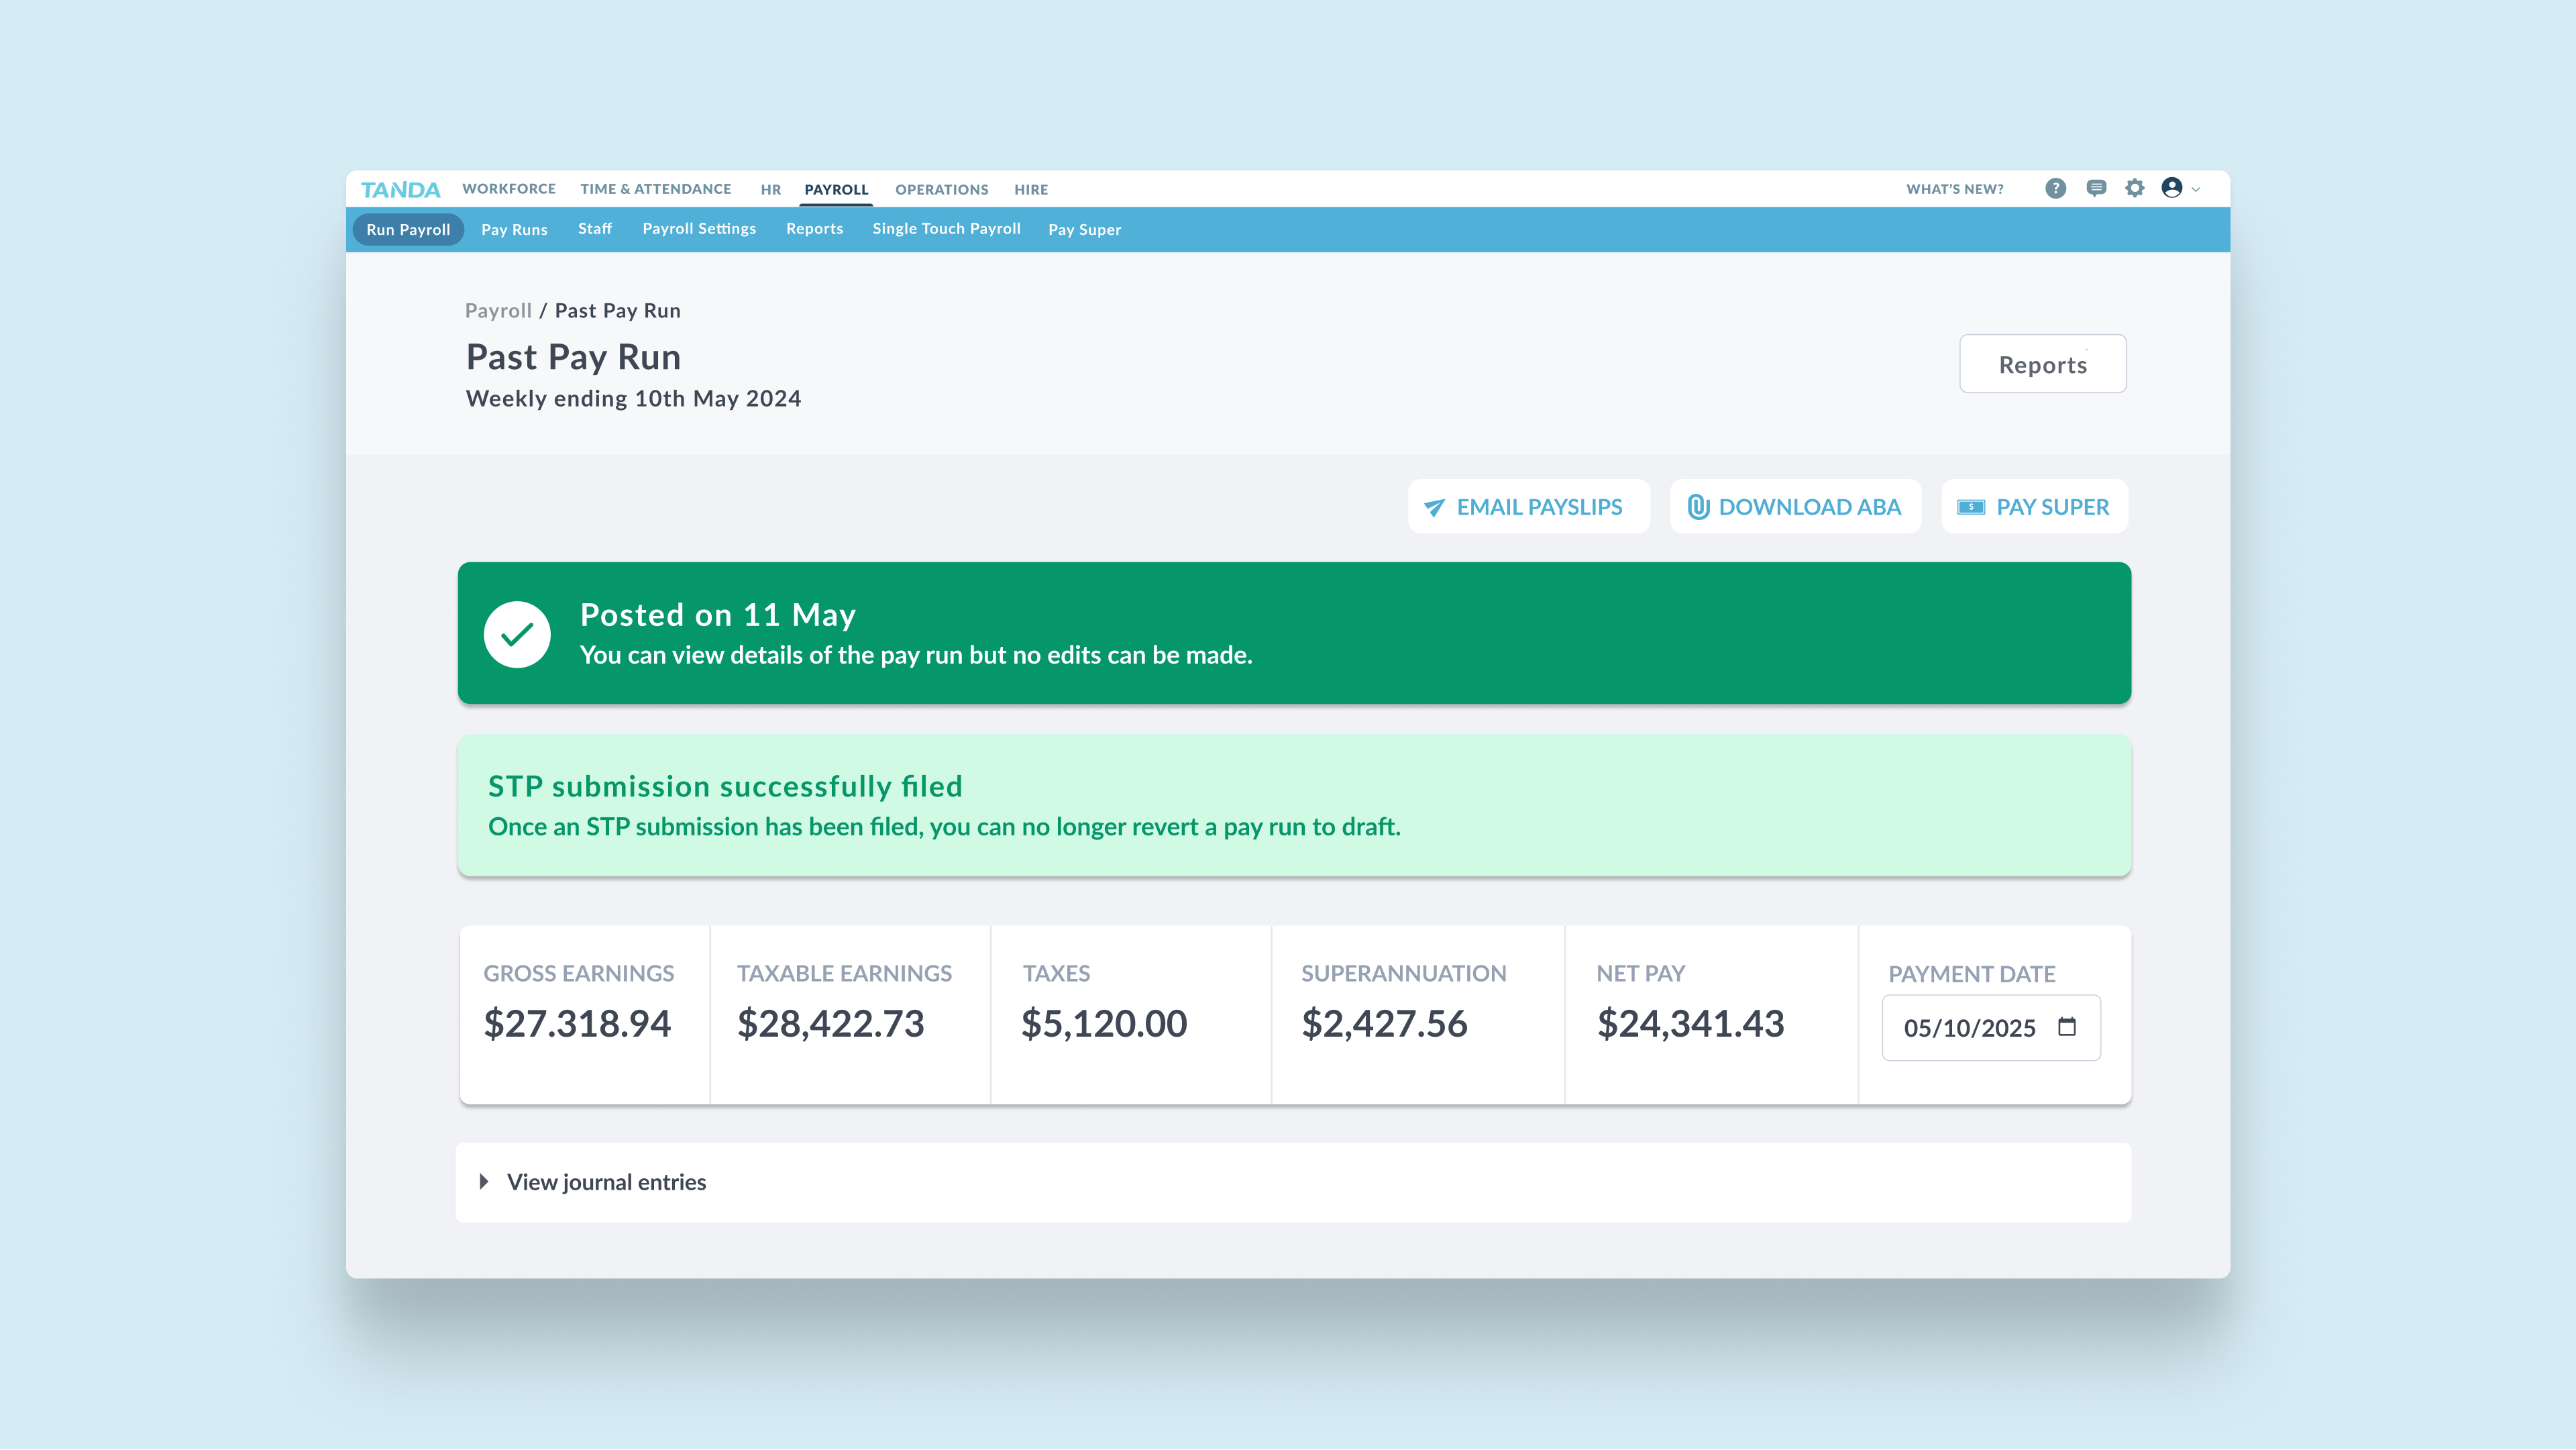Open the chat messages icon
Image resolution: width=2576 pixels, height=1450 pixels.
point(2096,188)
